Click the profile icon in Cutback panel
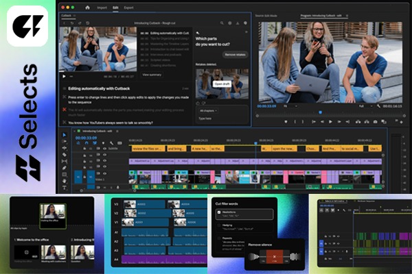 pos(245,23)
